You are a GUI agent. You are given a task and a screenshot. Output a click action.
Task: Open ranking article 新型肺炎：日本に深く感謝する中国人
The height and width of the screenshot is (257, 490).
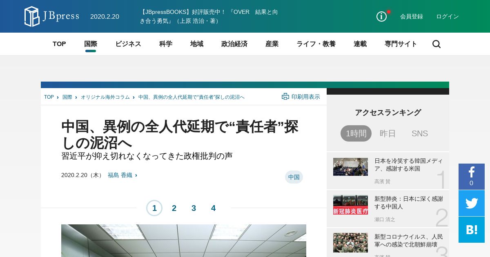(x=409, y=203)
